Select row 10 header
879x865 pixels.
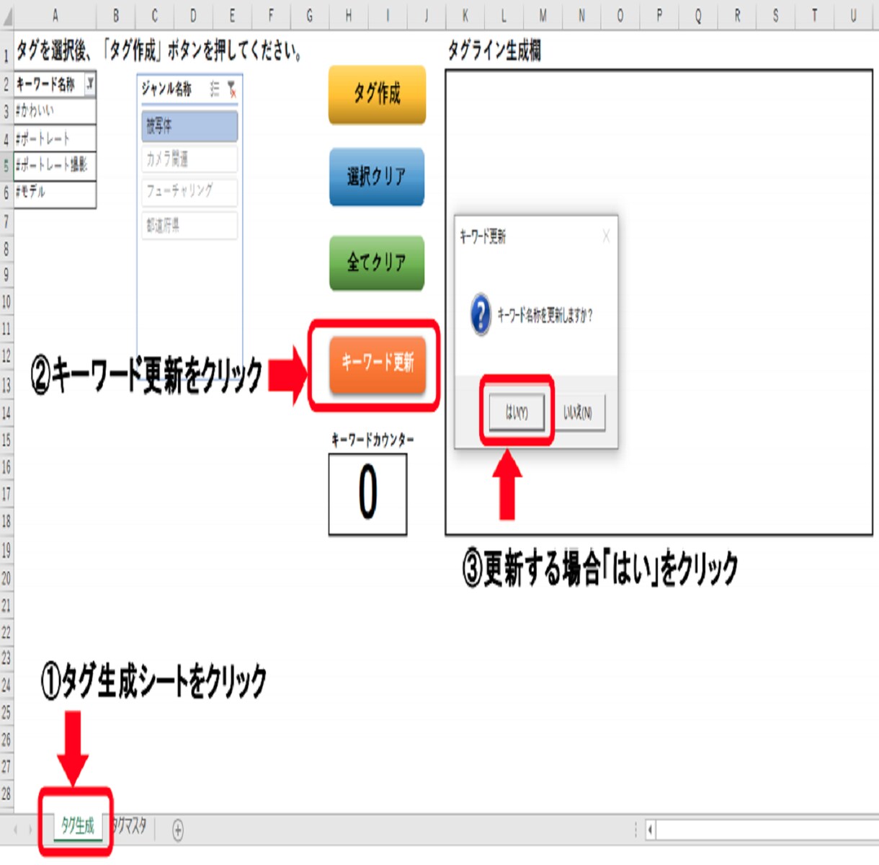click(6, 302)
